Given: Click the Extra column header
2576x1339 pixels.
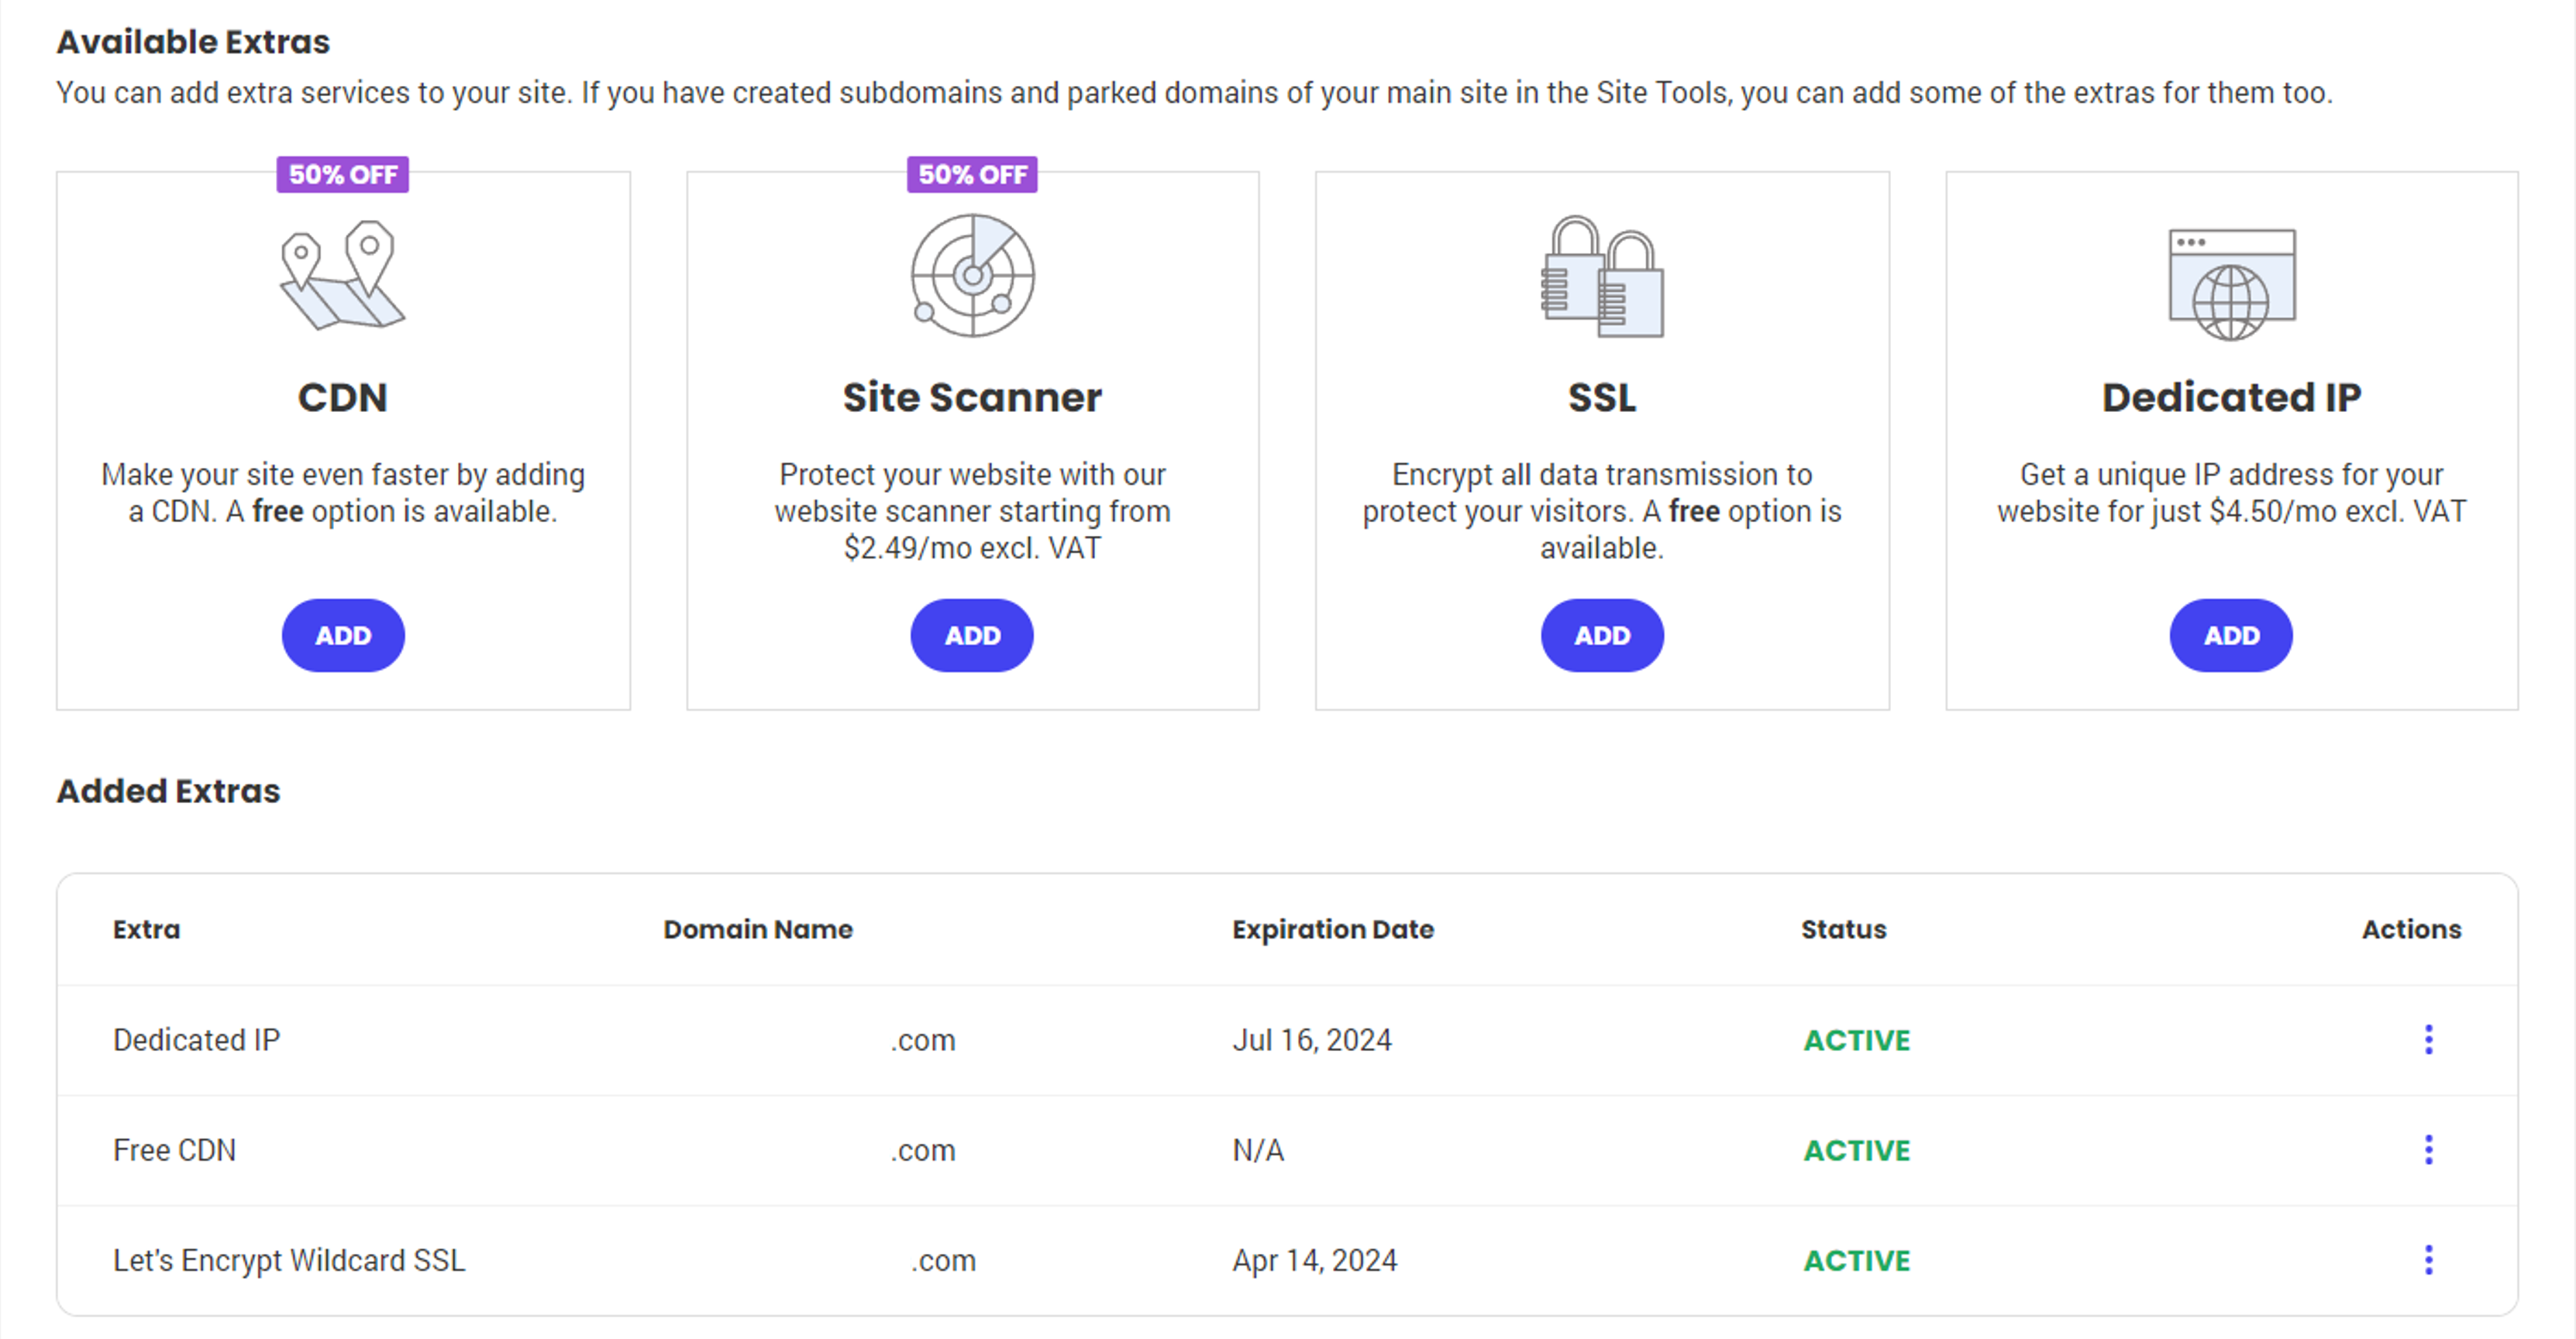Looking at the screenshot, I should pos(147,929).
